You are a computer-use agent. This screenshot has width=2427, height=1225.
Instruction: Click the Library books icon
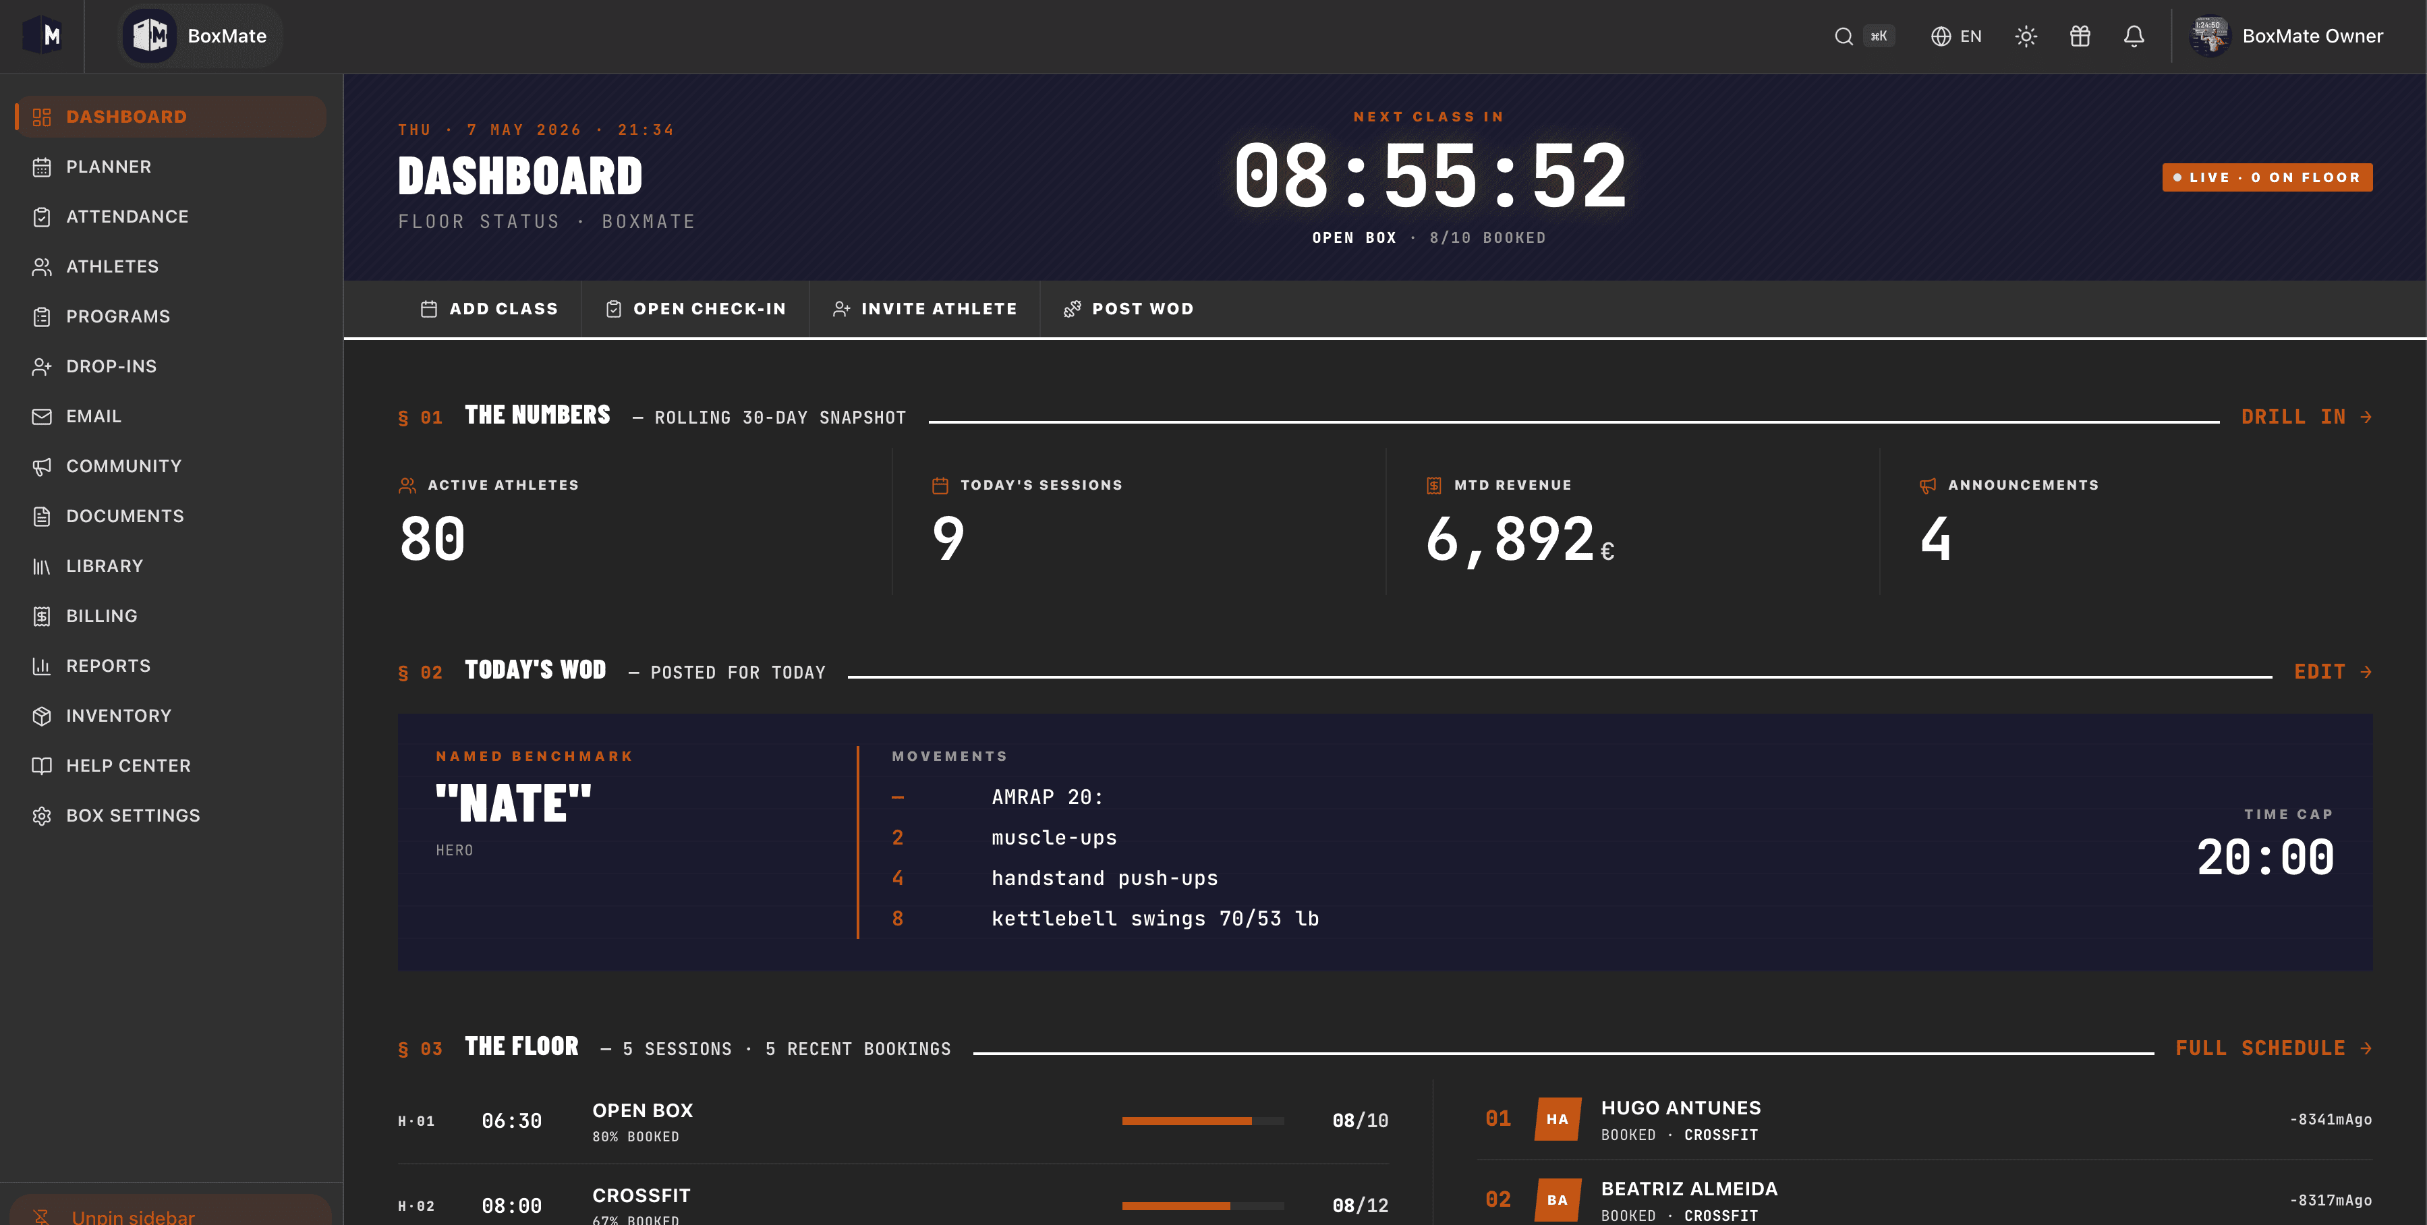(41, 567)
